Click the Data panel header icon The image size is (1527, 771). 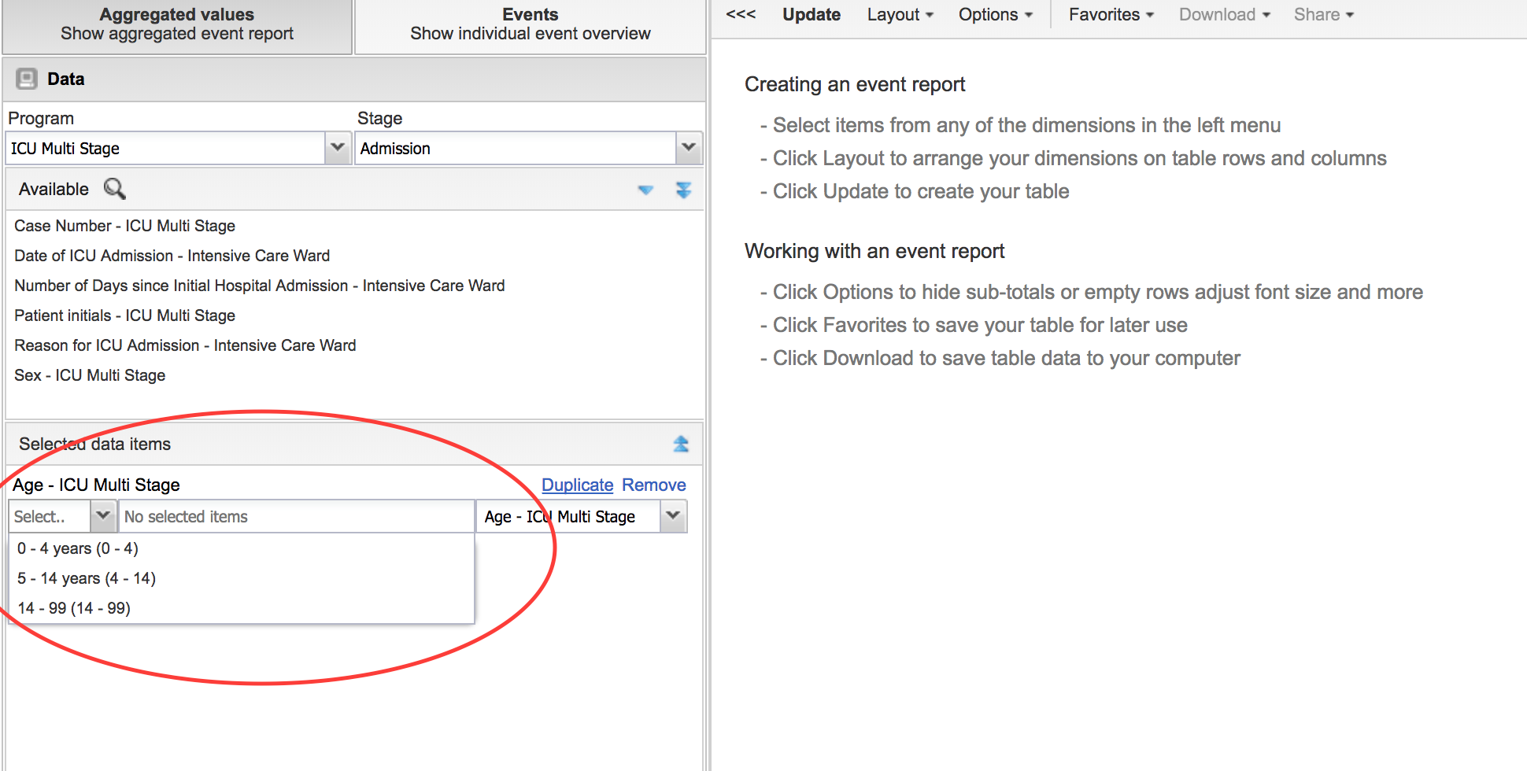(27, 79)
